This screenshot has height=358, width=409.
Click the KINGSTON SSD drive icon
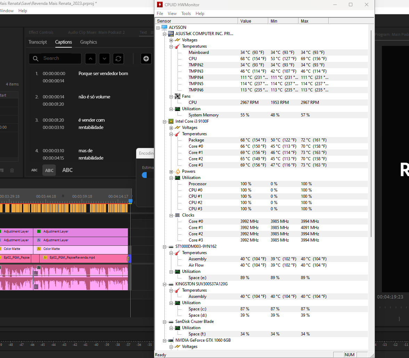(171, 284)
